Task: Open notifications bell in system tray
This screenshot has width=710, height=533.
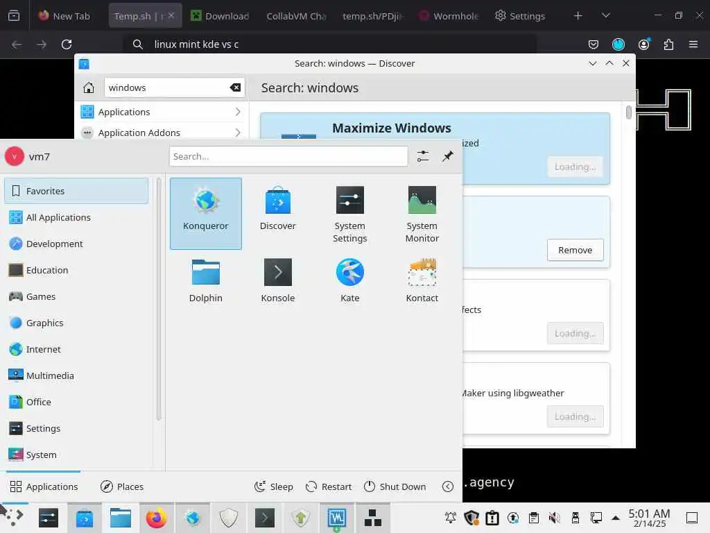Action: 451,518
